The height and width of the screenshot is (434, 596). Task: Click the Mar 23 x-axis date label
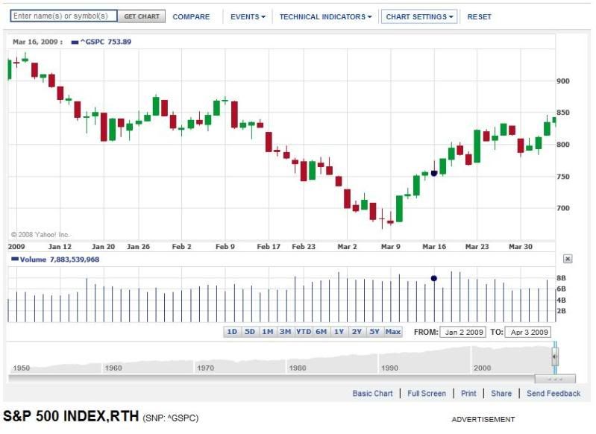click(x=477, y=247)
